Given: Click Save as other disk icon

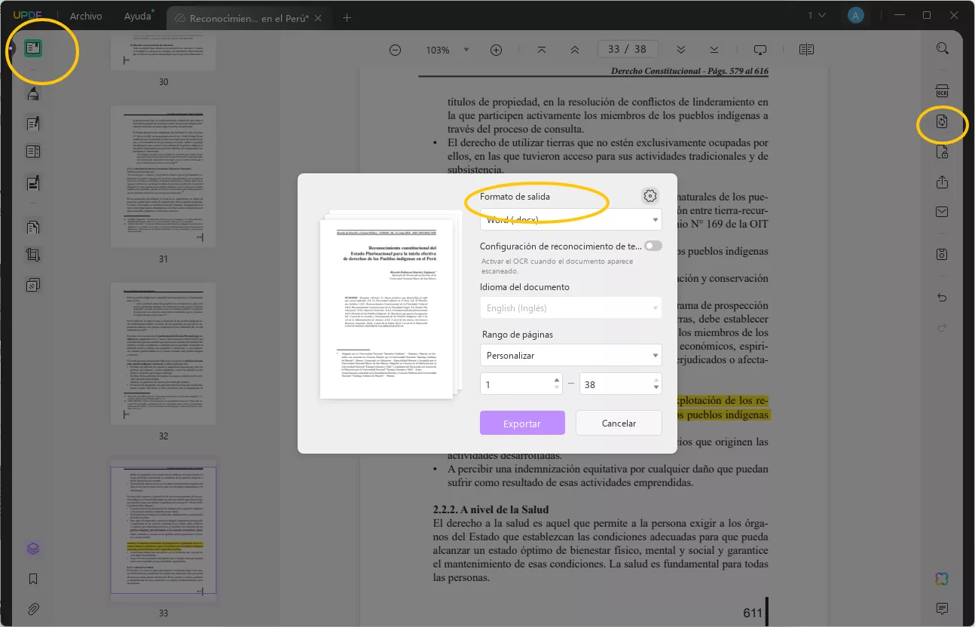Looking at the screenshot, I should [942, 255].
